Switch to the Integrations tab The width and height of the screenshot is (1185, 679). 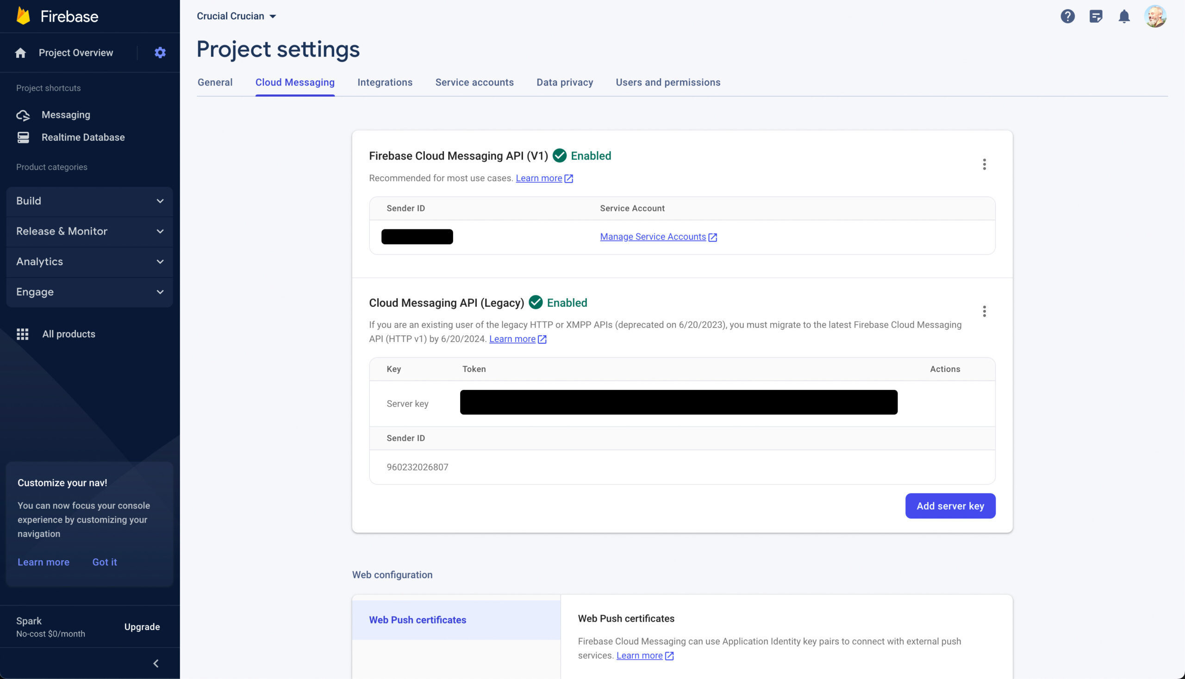coord(385,82)
